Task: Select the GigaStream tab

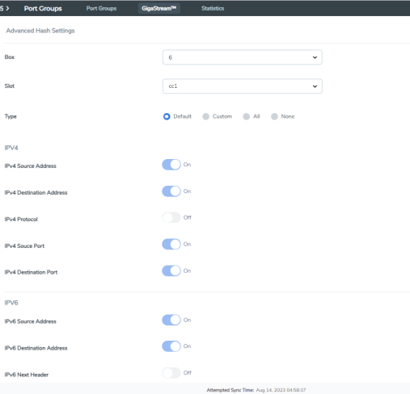Action: pos(159,8)
